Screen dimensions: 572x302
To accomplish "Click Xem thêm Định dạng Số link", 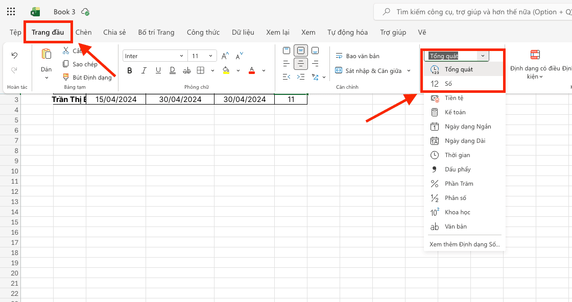I will coord(464,244).
